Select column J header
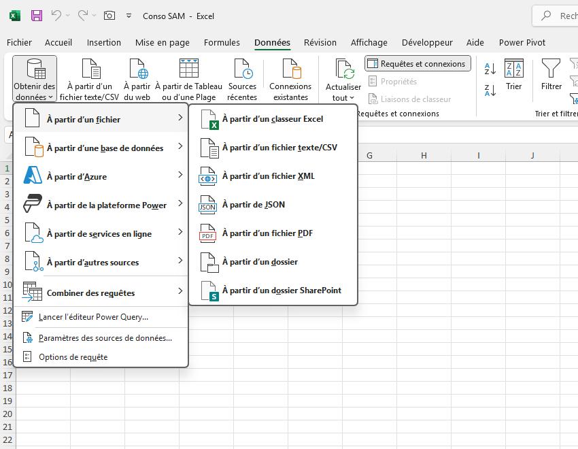The height and width of the screenshot is (449, 578). [x=532, y=156]
